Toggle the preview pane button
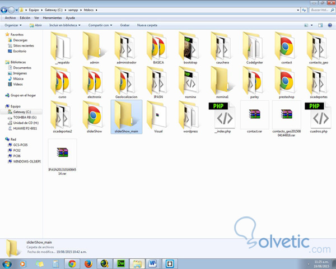The height and width of the screenshot is (269, 336). pyautogui.click(x=320, y=25)
